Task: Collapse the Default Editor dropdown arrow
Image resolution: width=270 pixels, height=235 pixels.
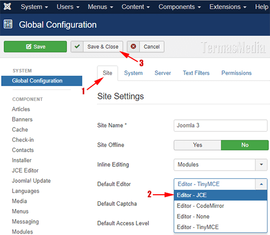Action: pos(261,184)
